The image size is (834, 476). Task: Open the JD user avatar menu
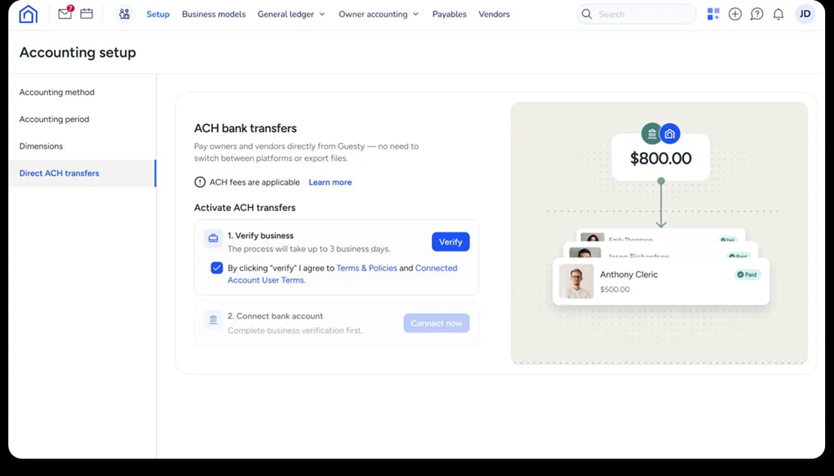pyautogui.click(x=805, y=14)
